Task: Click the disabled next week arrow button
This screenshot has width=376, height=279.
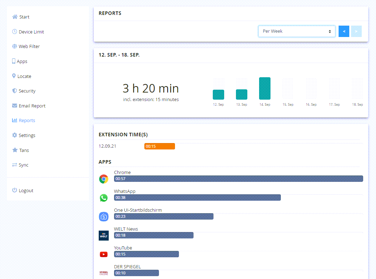Action: (x=356, y=31)
